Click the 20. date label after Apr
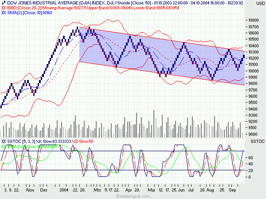 [x=137, y=190]
